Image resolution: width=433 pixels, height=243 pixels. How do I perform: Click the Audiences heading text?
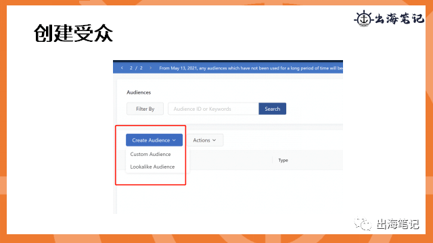pyautogui.click(x=139, y=92)
